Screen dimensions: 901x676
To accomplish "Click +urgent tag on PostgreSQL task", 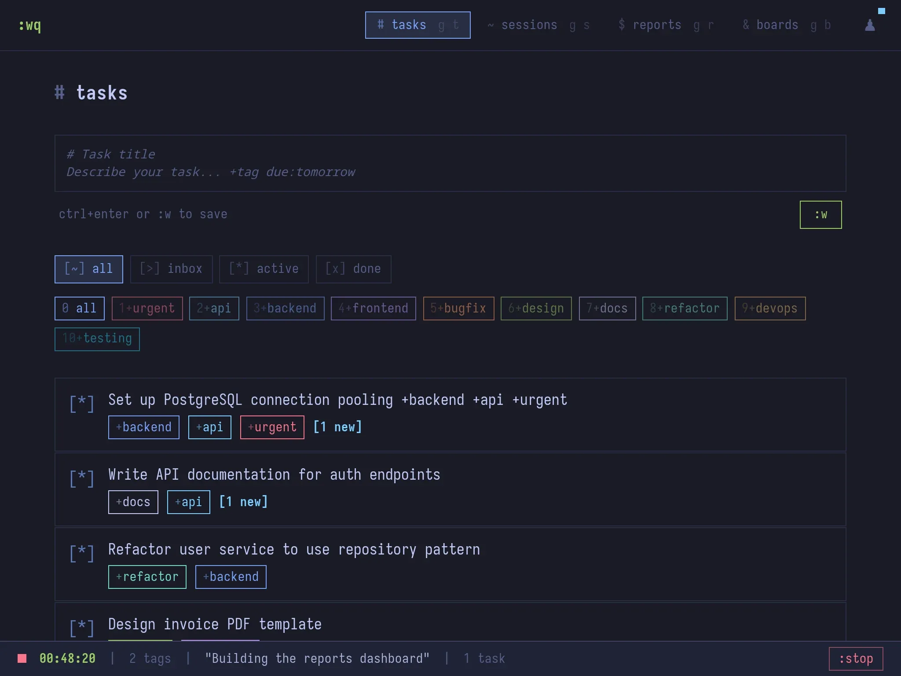I will (272, 427).
